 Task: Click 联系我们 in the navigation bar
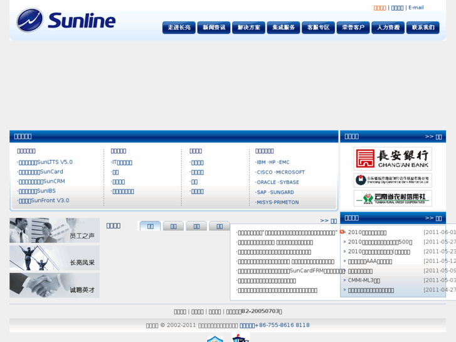(423, 28)
